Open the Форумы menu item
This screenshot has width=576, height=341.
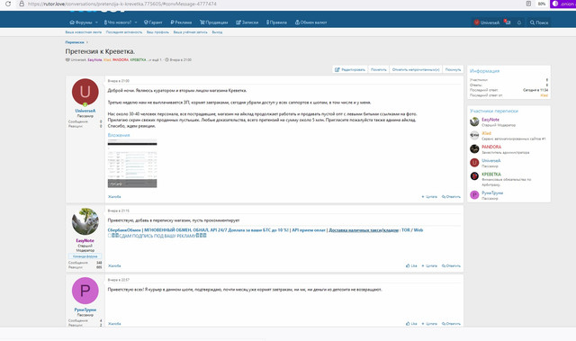[x=81, y=22]
